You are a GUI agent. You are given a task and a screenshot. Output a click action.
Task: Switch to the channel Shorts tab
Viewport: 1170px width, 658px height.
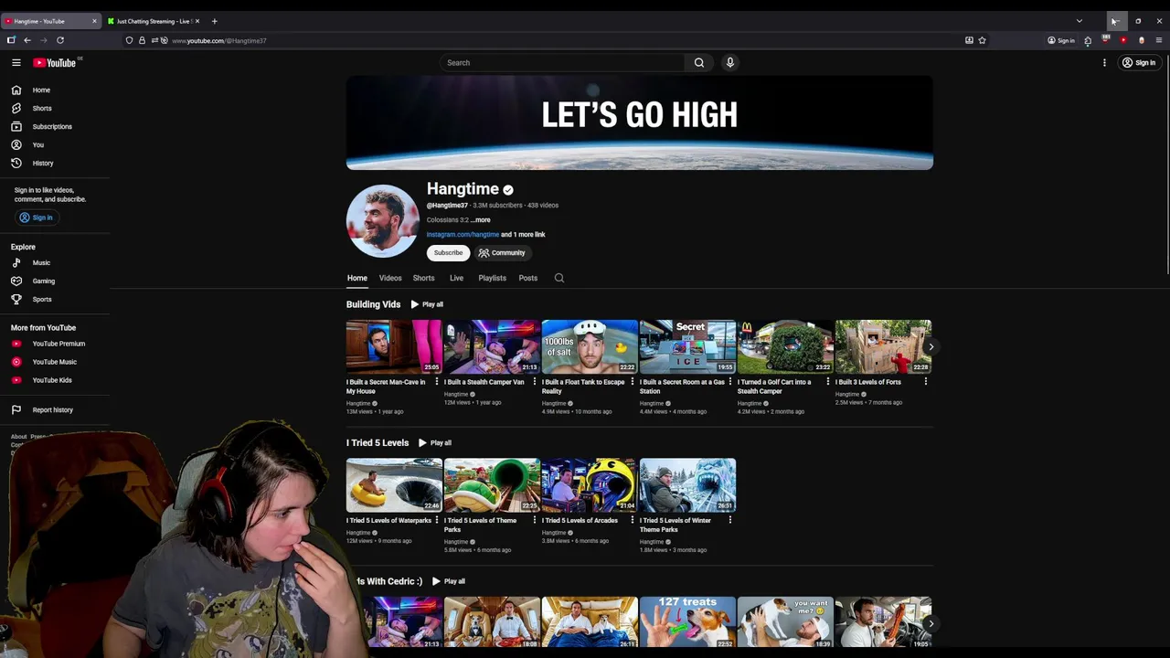tap(423, 278)
